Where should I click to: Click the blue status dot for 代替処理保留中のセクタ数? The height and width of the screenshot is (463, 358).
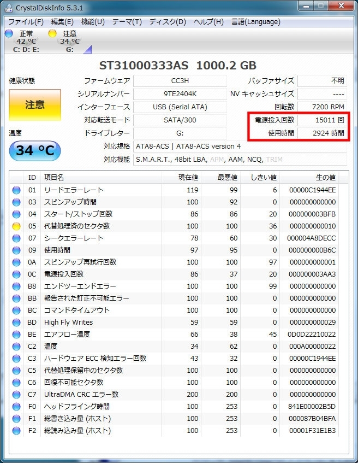tap(16, 371)
